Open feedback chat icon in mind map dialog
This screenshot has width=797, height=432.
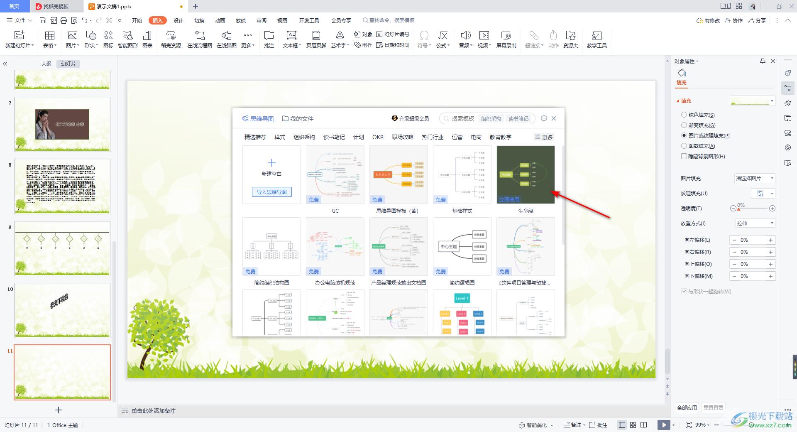(544, 118)
